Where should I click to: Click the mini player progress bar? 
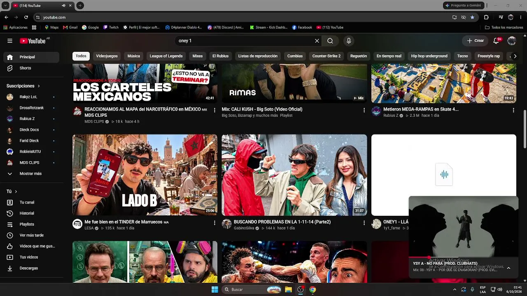pyautogui.click(x=463, y=258)
